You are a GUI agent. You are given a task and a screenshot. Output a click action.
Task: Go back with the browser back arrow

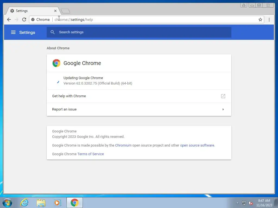click(9, 19)
